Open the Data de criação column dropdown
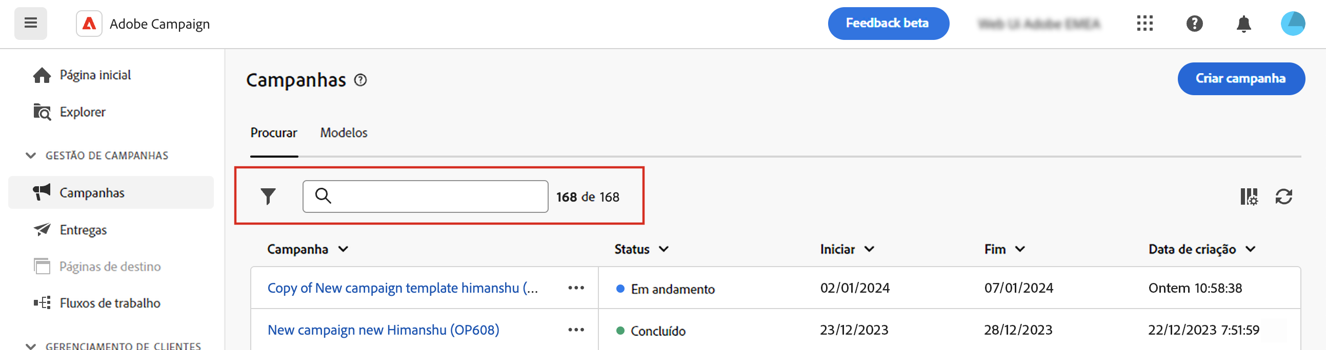This screenshot has height=350, width=1326. coord(1250,249)
